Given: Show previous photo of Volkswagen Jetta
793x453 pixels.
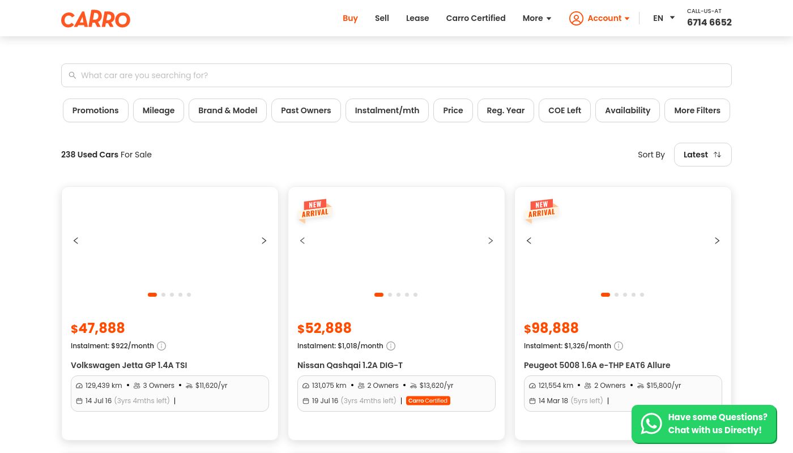Looking at the screenshot, I should [x=76, y=241].
